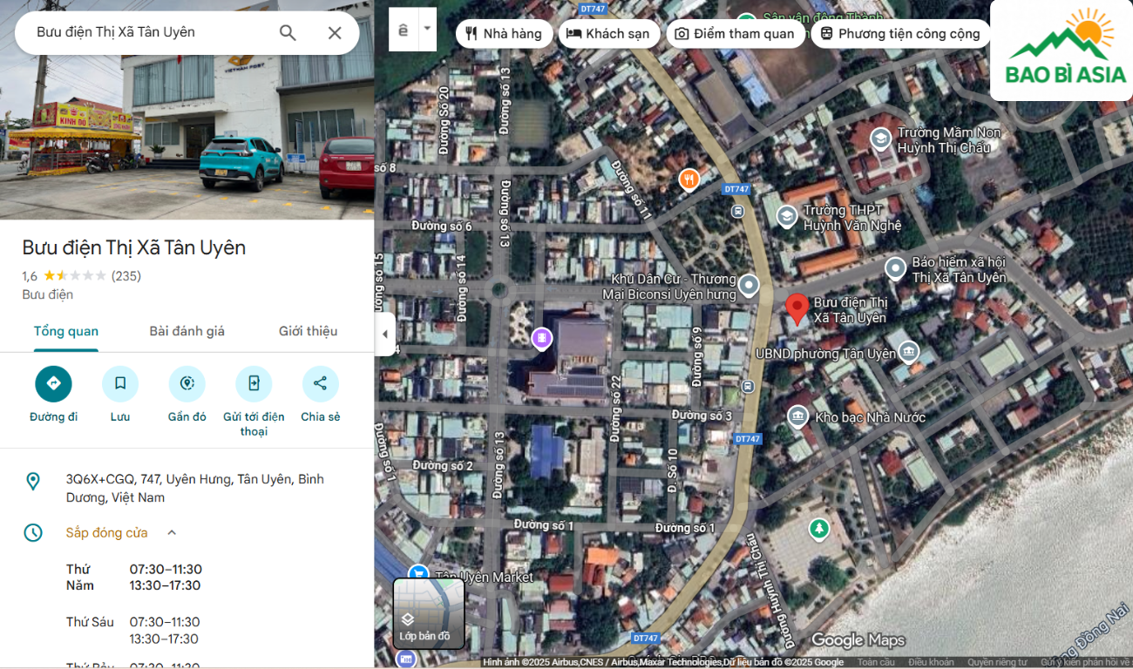Click the search magnifier icon
1133x669 pixels.
(288, 33)
